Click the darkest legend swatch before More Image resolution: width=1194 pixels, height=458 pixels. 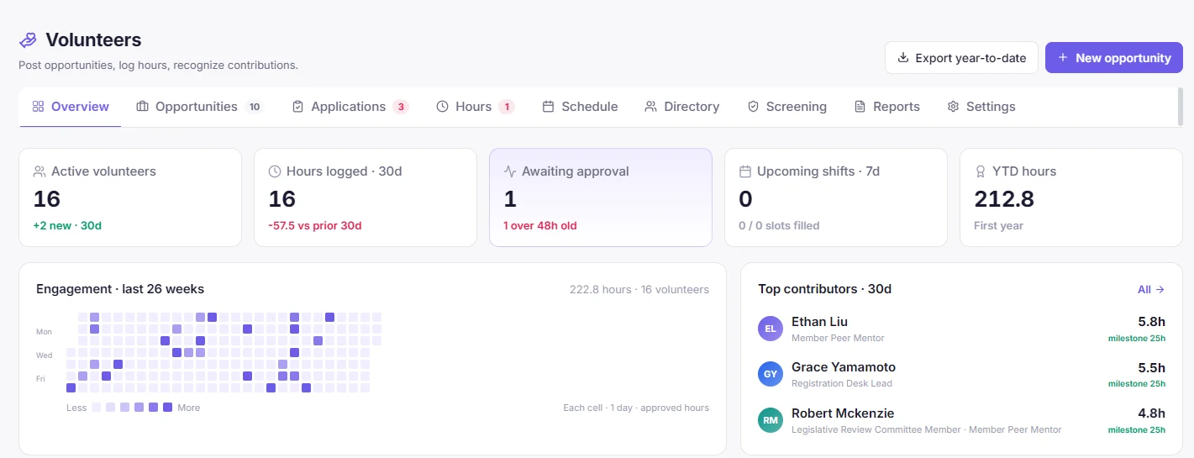coord(167,407)
